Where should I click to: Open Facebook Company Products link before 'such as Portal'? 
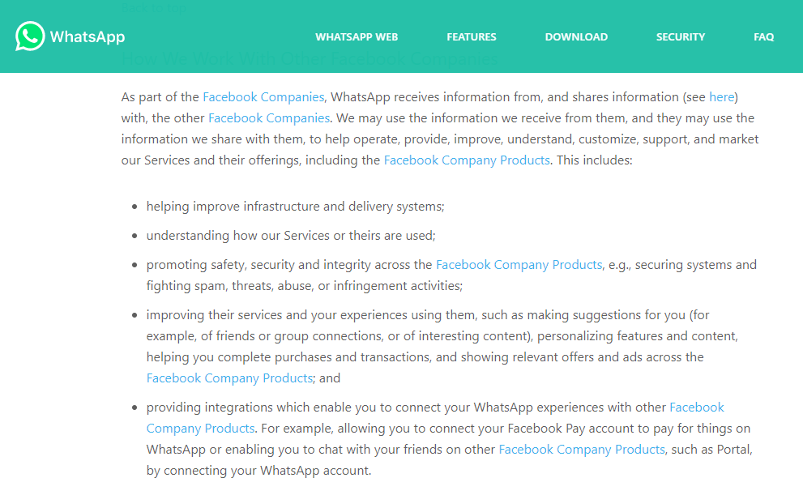582,449
